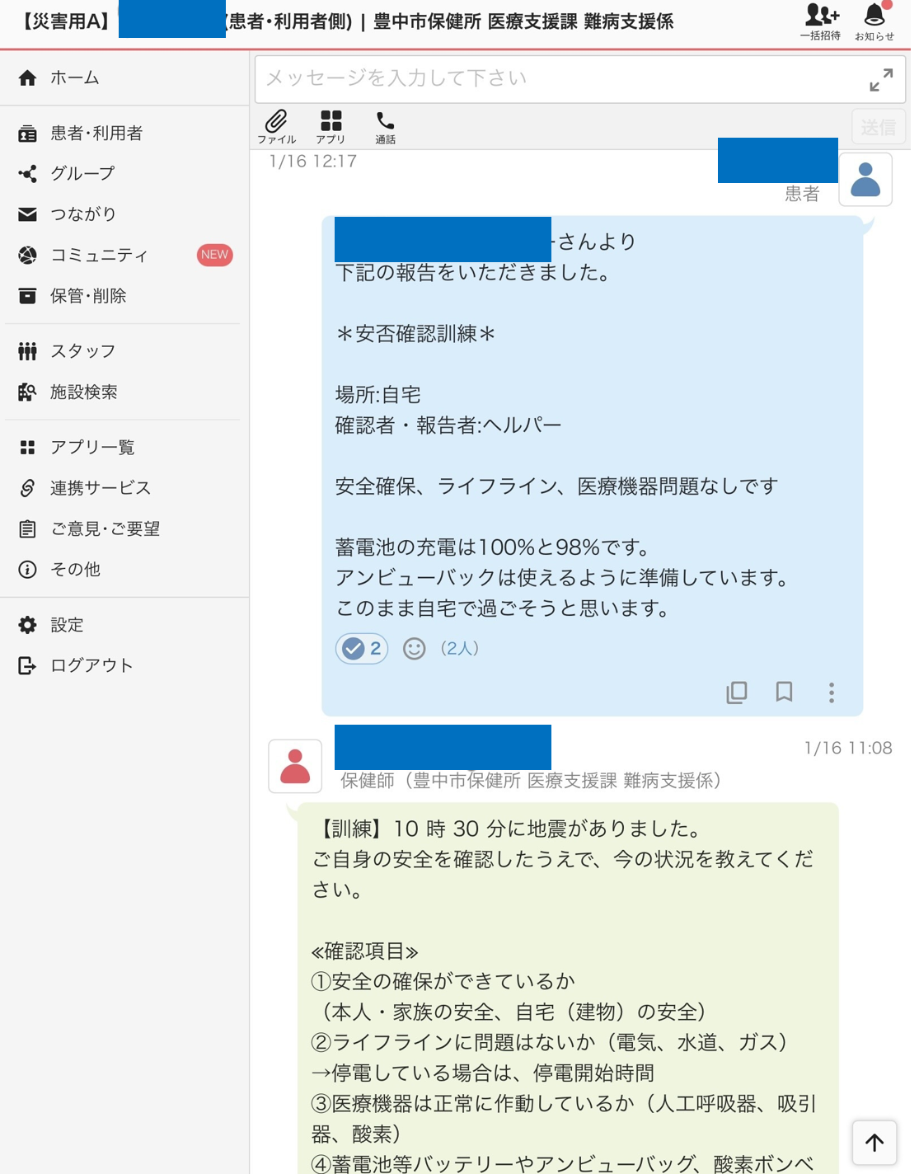Click the 送信 send button
The width and height of the screenshot is (919, 1174).
(878, 127)
